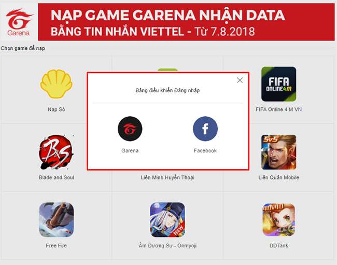The image size is (337, 265).
Task: Log in with the Facebook icon
Action: (205, 129)
